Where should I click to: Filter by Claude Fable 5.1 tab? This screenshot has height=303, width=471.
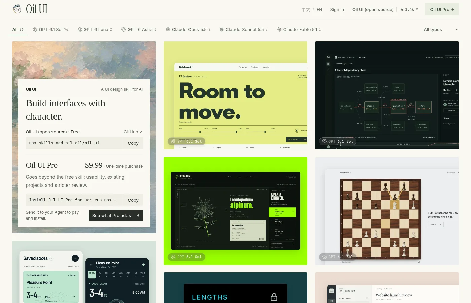click(299, 30)
